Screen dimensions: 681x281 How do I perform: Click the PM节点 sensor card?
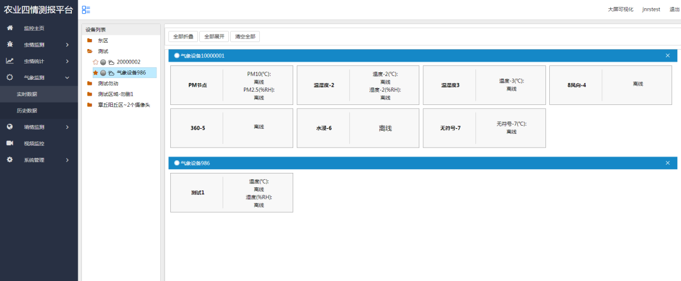[x=231, y=85]
